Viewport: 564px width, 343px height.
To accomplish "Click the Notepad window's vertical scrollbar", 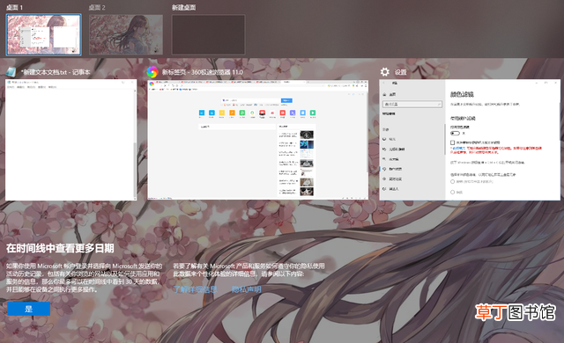I will coord(135,171).
